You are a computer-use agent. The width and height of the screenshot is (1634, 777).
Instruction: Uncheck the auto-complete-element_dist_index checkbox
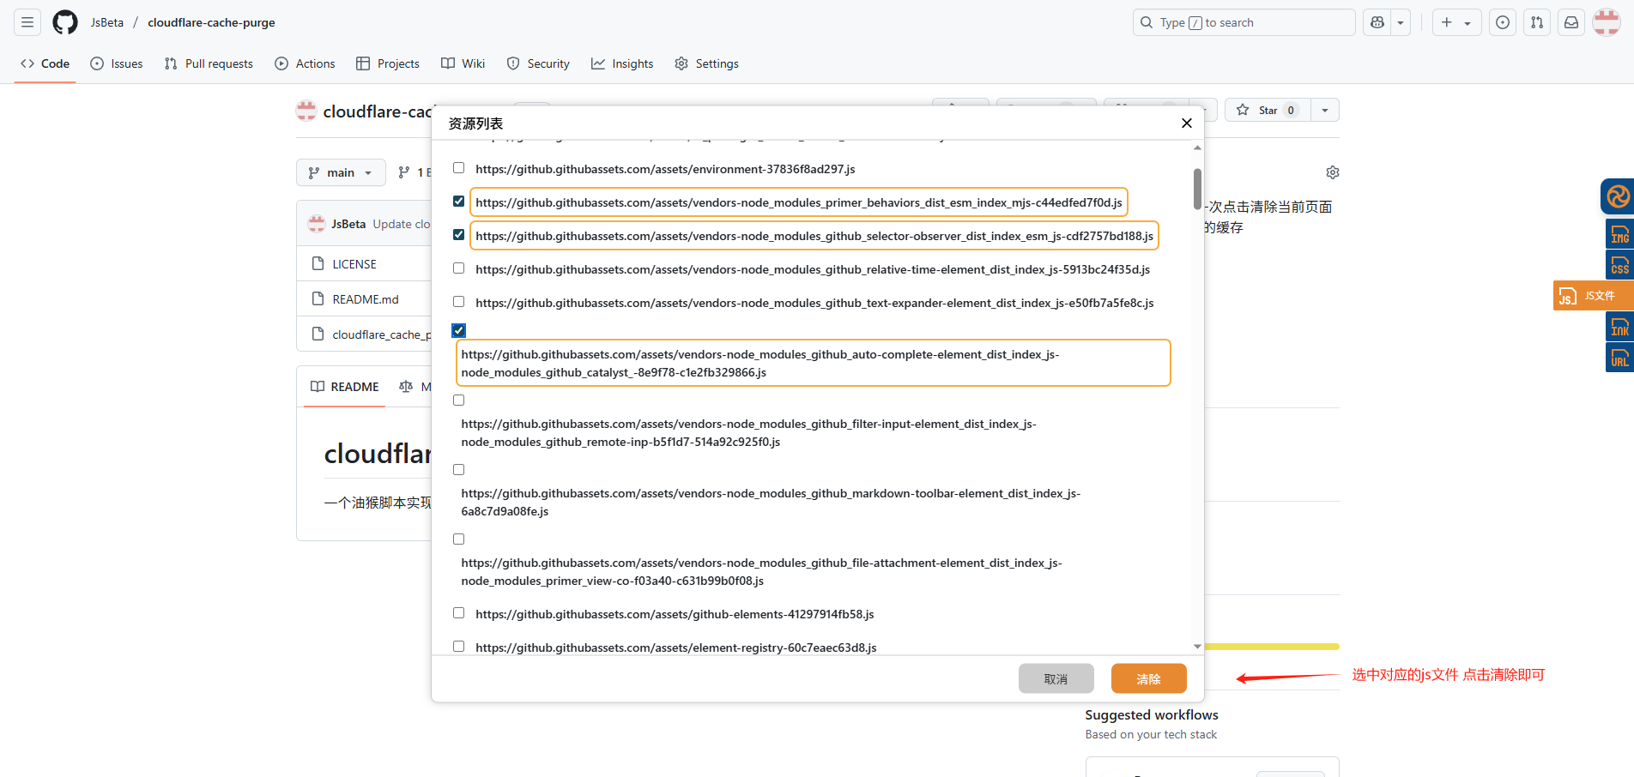[x=458, y=330]
